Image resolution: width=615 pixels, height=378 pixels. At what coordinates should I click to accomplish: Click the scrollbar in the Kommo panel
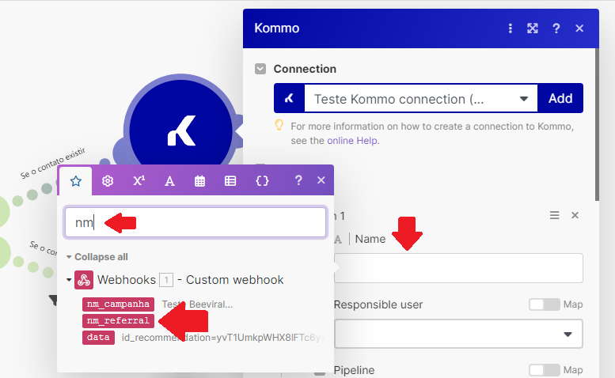[x=597, y=125]
